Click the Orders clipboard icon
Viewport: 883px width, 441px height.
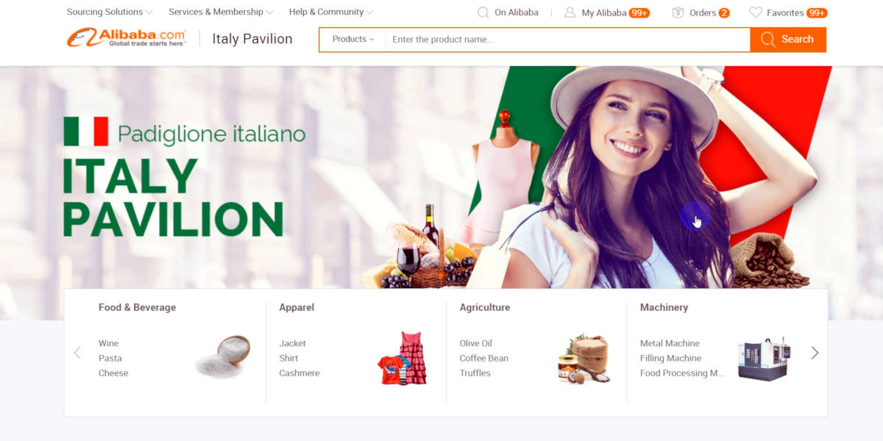[678, 12]
